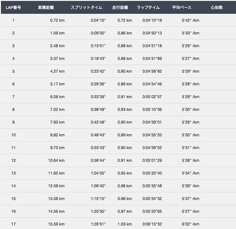Select lap time 0:04'59"52
This screenshot has width=236, height=229.
click(152, 148)
